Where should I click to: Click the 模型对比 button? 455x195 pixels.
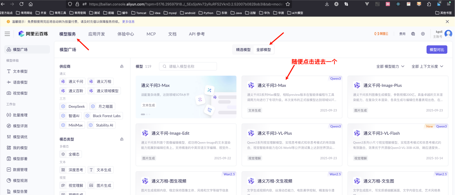[x=437, y=49]
